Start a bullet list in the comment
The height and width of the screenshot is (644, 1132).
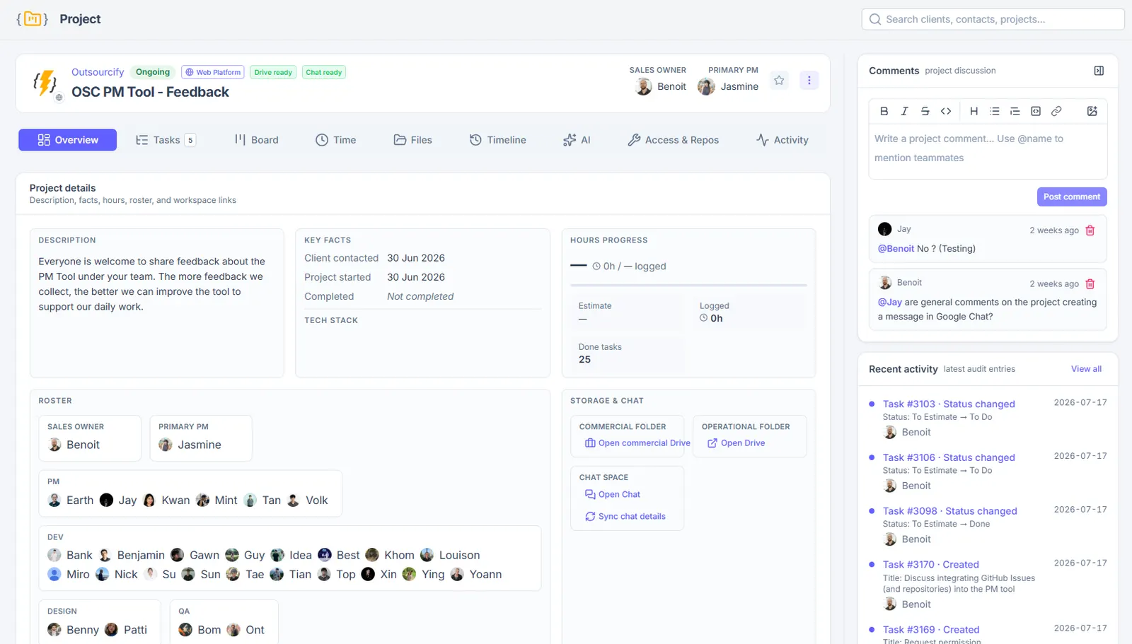point(995,111)
